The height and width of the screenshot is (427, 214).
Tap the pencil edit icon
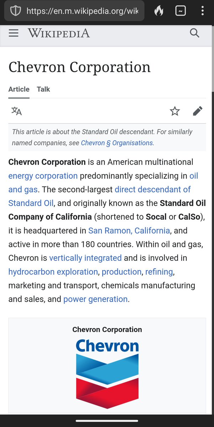(198, 111)
